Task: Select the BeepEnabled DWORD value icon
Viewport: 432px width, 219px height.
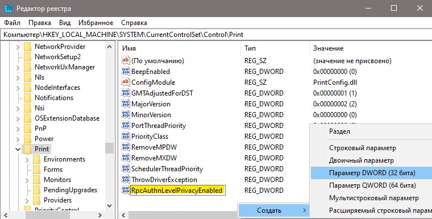Action: coord(126,72)
